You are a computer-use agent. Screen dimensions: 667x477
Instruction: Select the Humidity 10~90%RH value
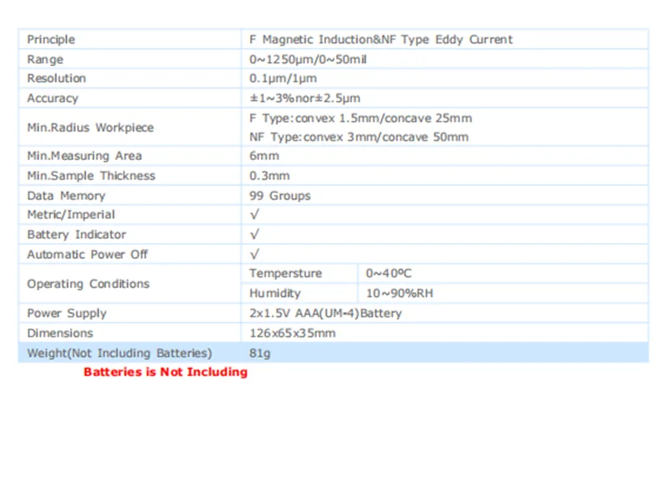399,293
